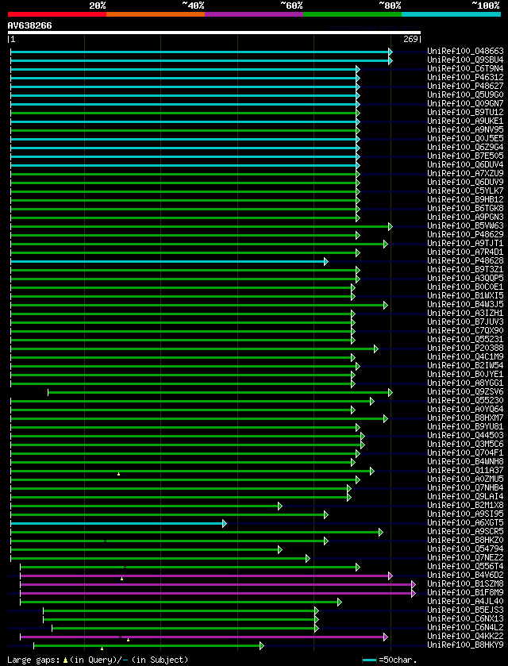Click the UniRef100_A3QQP5 label
Screen dimensions: 508x666
click(465, 278)
